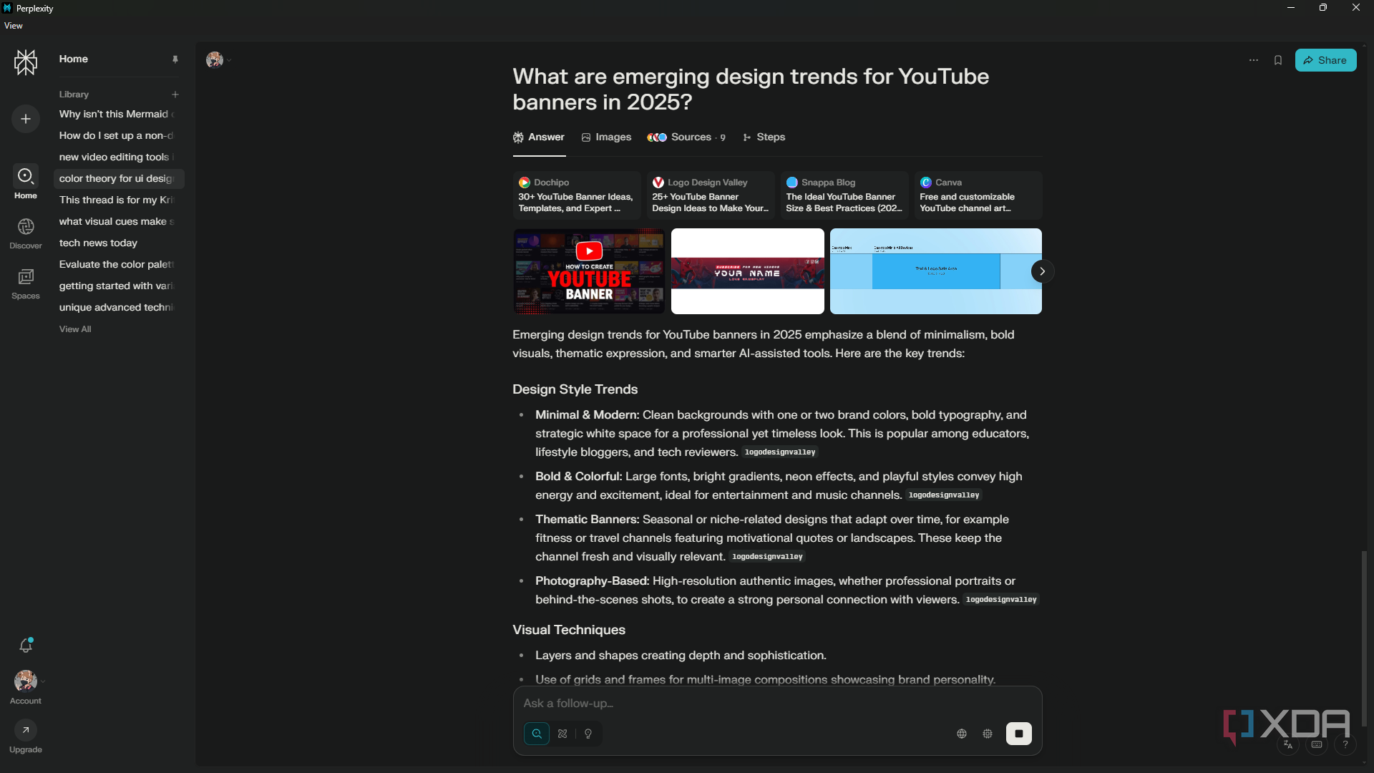Stop the response generation
This screenshot has width=1374, height=773.
click(1018, 734)
